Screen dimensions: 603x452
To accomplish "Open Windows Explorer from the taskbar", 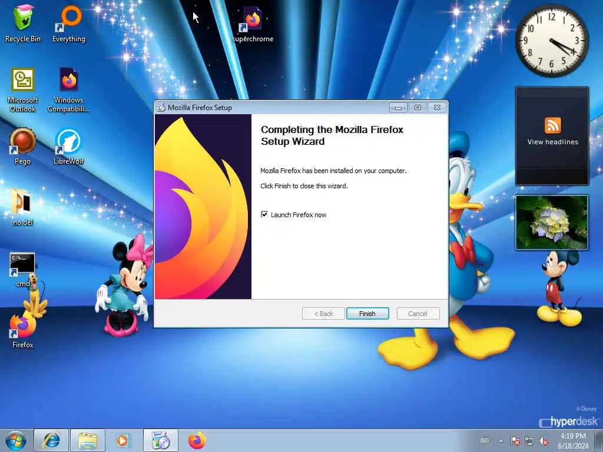I will pos(87,440).
